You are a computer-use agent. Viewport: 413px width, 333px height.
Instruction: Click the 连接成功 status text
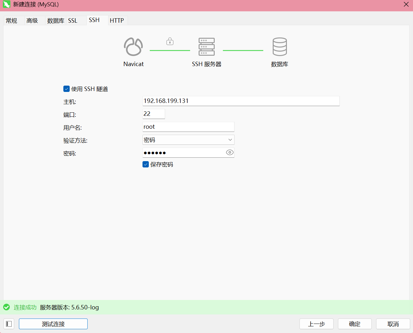coord(25,308)
